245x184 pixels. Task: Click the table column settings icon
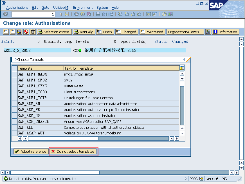182,68
